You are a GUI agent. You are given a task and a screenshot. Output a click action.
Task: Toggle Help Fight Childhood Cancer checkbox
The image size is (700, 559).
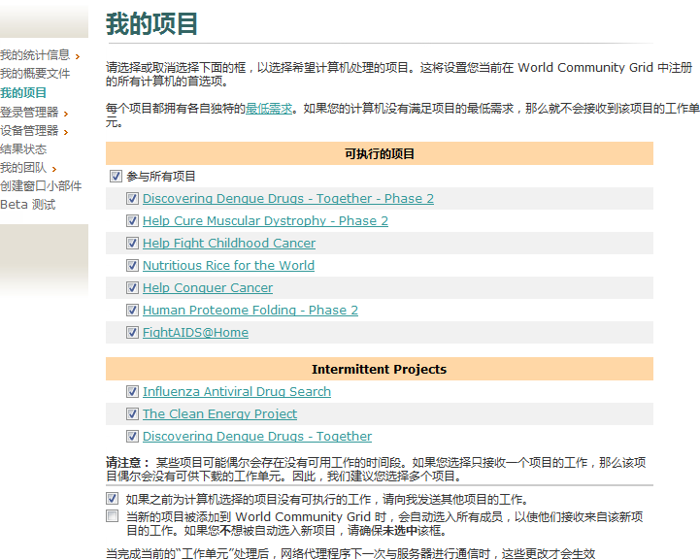(132, 244)
